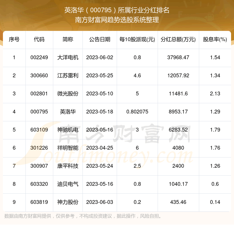The image size is (234, 231).
Task: Click the date 2023-05-24
Action: pyautogui.click(x=100, y=166)
